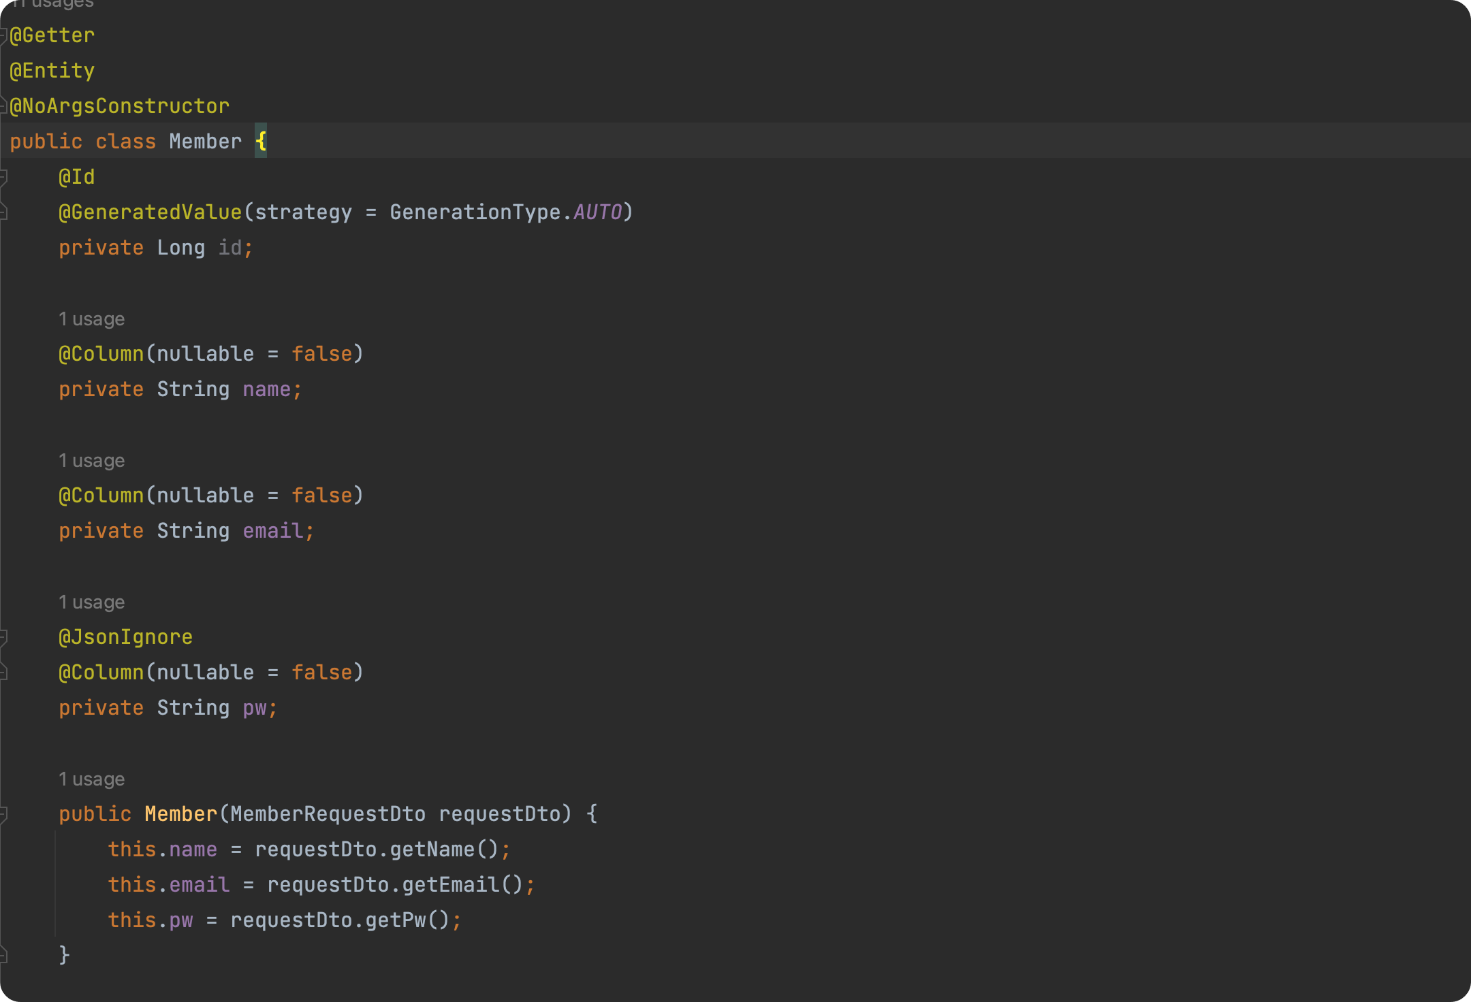
Task: Toggle fold marker beside @JsonIgnore annotation
Action: (3, 637)
